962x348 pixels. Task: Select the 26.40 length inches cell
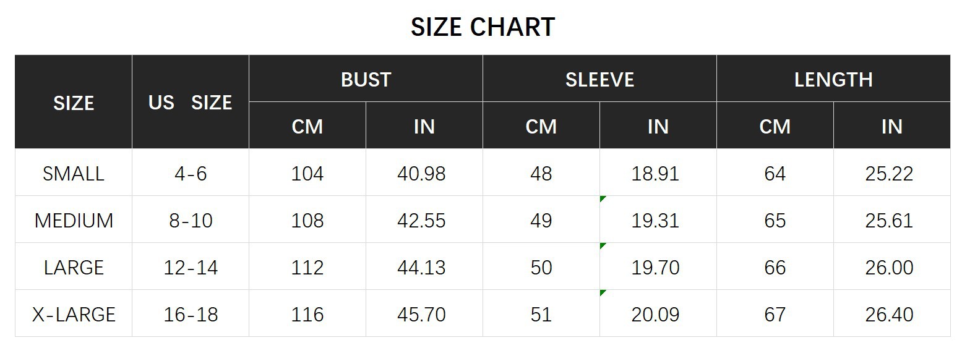(891, 314)
